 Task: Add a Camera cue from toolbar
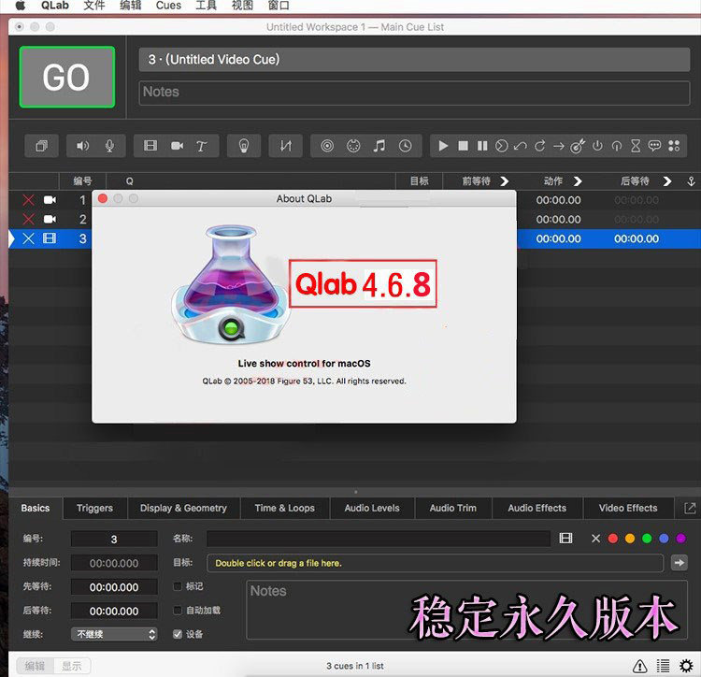[177, 146]
